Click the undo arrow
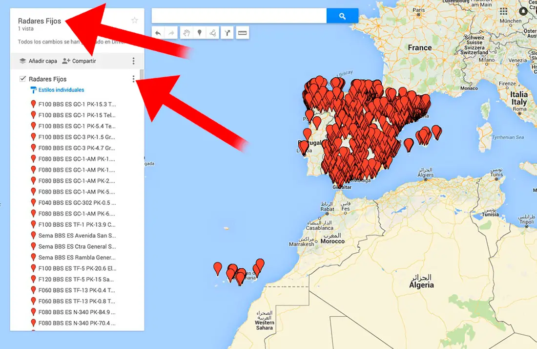 click(158, 32)
